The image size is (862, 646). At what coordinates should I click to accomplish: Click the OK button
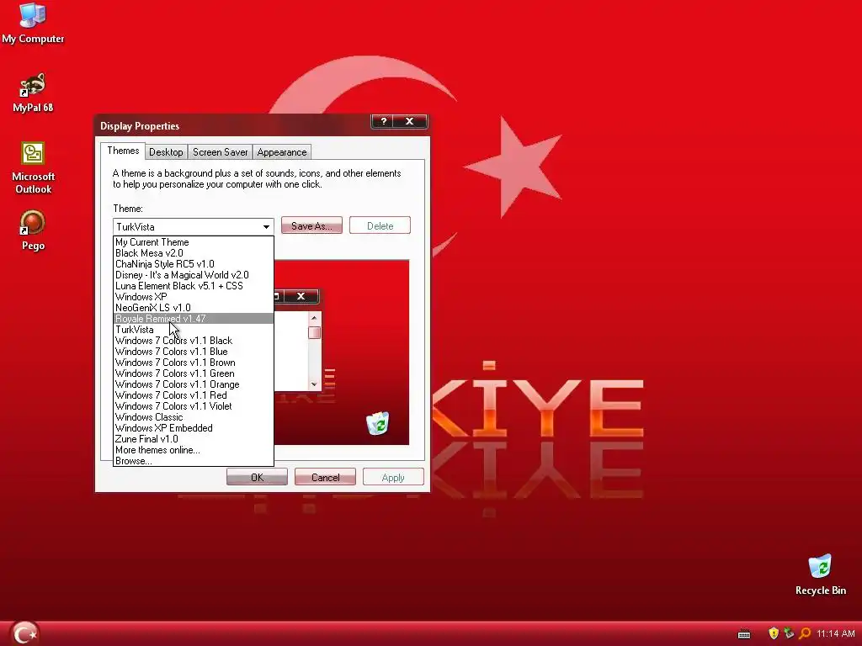coord(257,478)
